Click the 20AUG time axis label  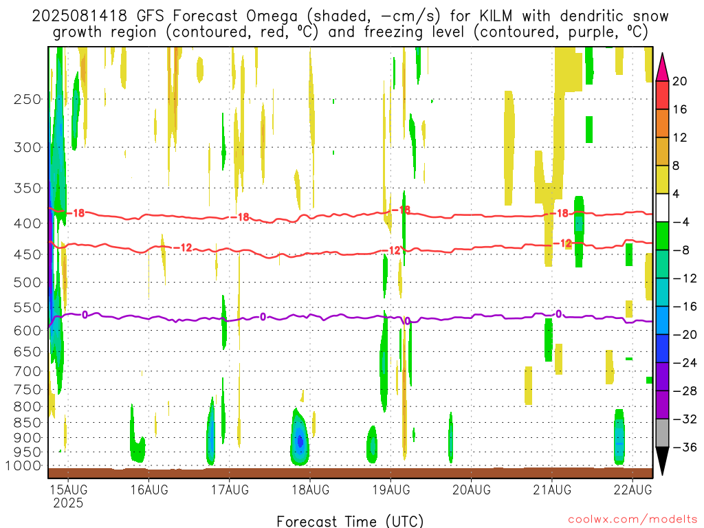click(472, 489)
